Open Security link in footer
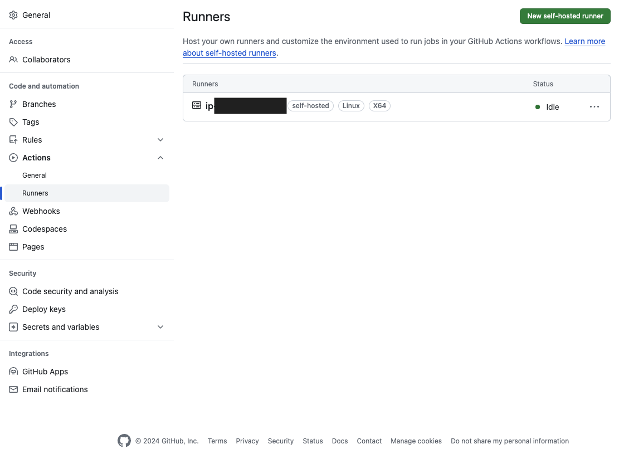Screen dimensions: 619x454 point(281,441)
